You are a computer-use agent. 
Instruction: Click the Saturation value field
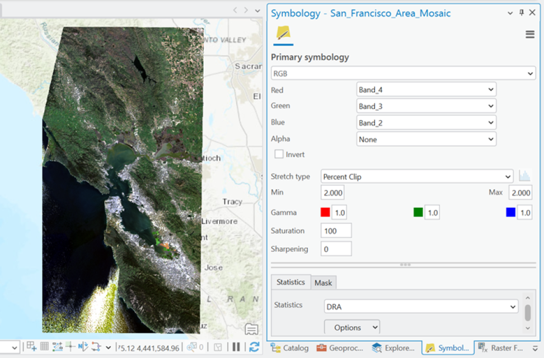336,231
